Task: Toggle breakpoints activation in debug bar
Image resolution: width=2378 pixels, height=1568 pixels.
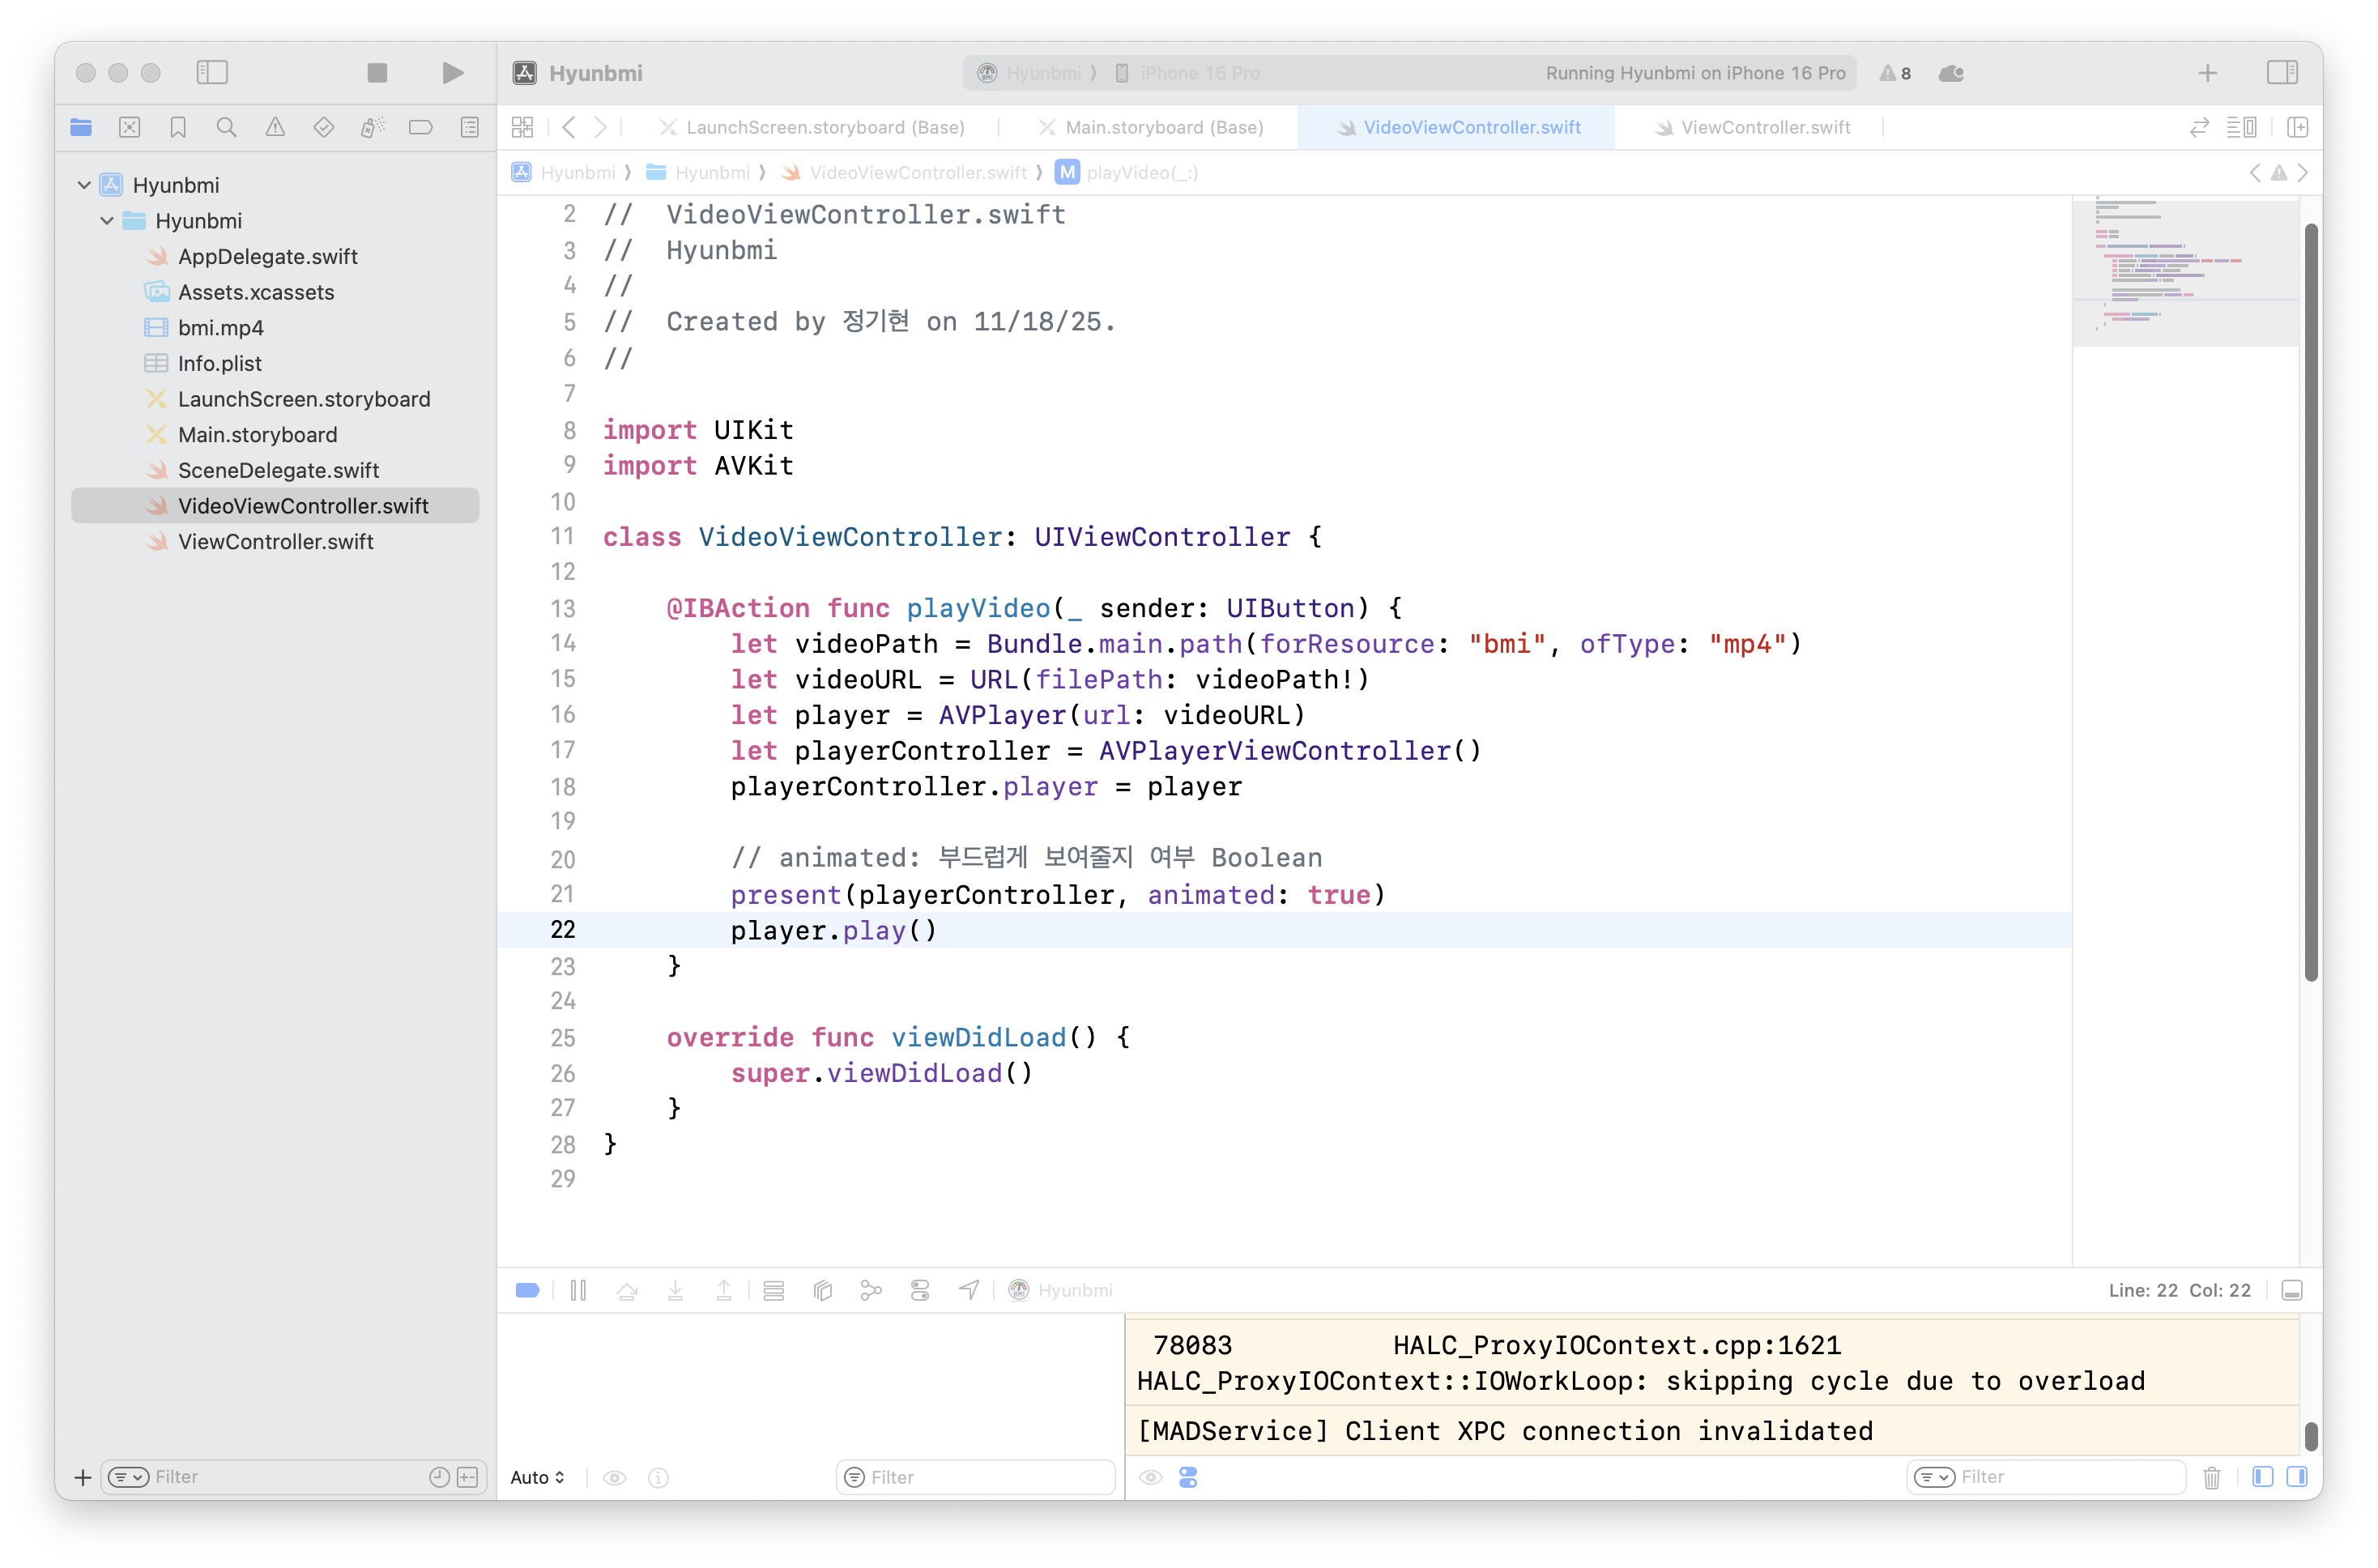Action: pos(527,1290)
